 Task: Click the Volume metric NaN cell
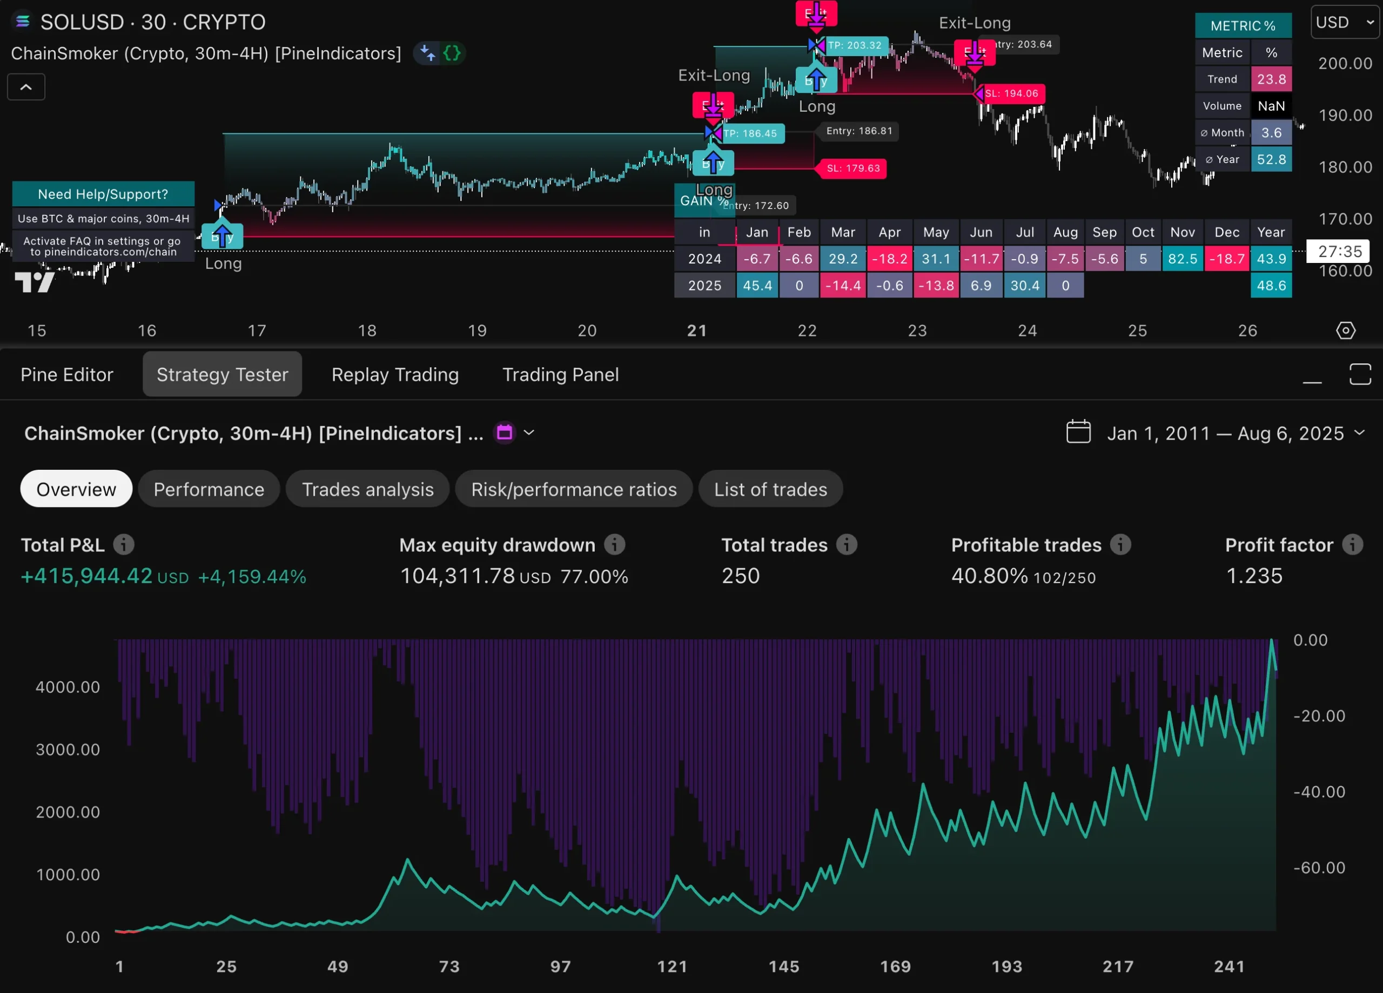[x=1271, y=106]
